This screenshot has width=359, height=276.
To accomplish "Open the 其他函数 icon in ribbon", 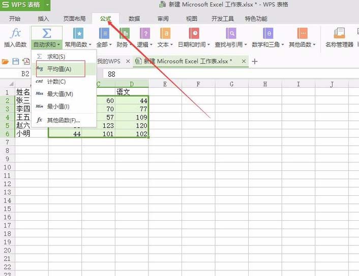I will pos(302,33).
